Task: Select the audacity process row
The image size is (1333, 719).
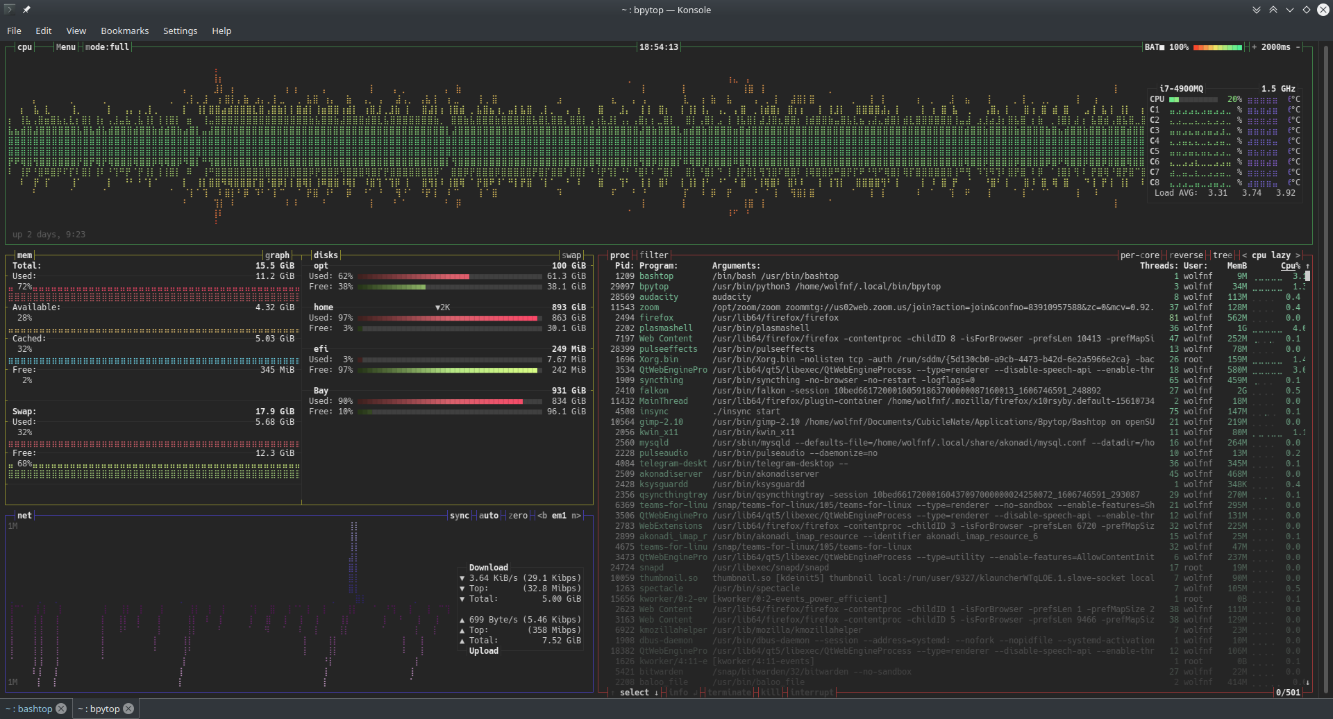Action: click(x=955, y=297)
